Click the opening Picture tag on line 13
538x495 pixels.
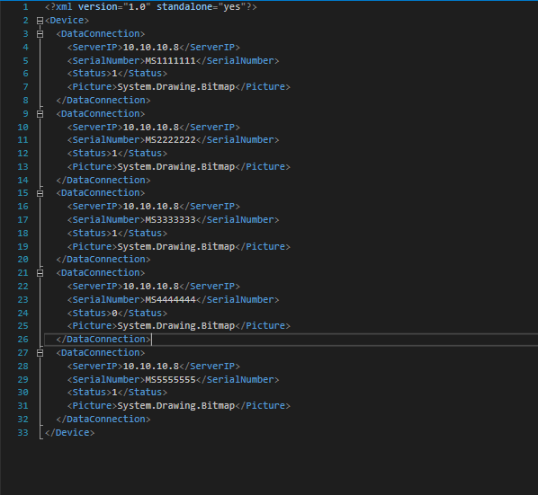pos(93,167)
